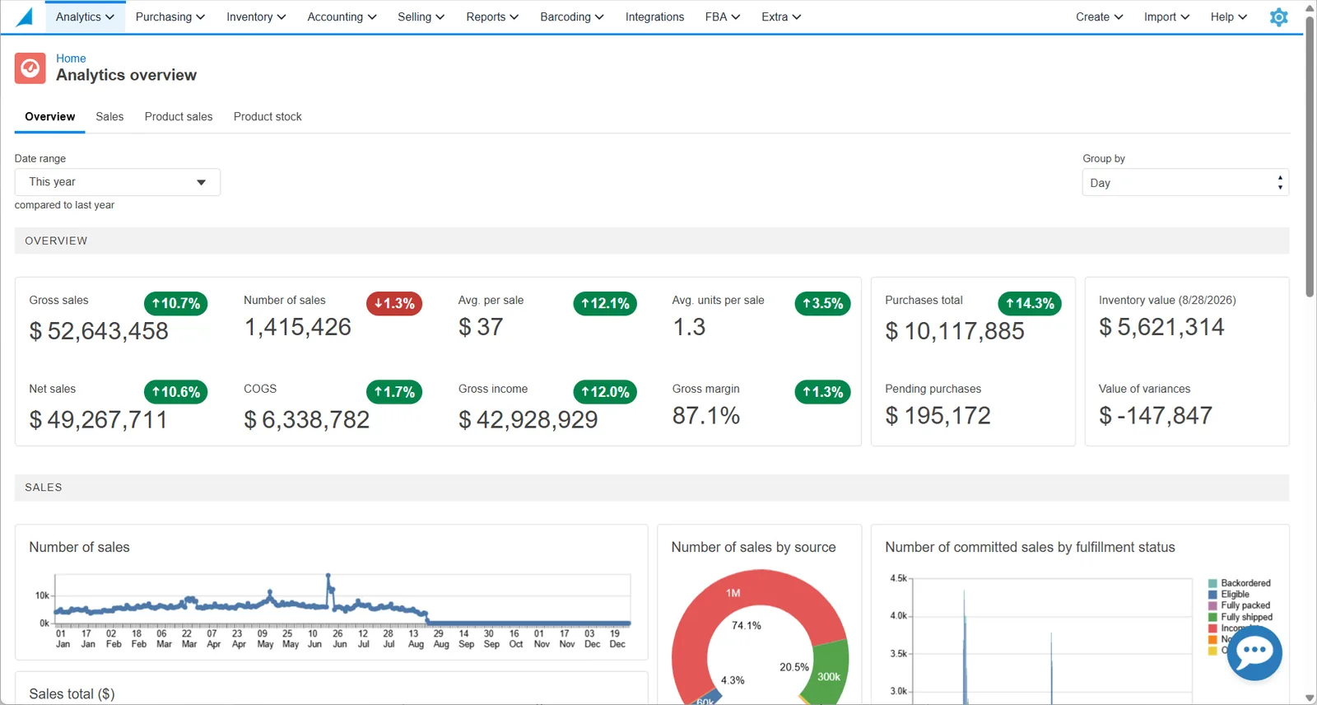Click the Number of sales 1.3% decrease badge
This screenshot has height=705, width=1317.
coord(394,303)
